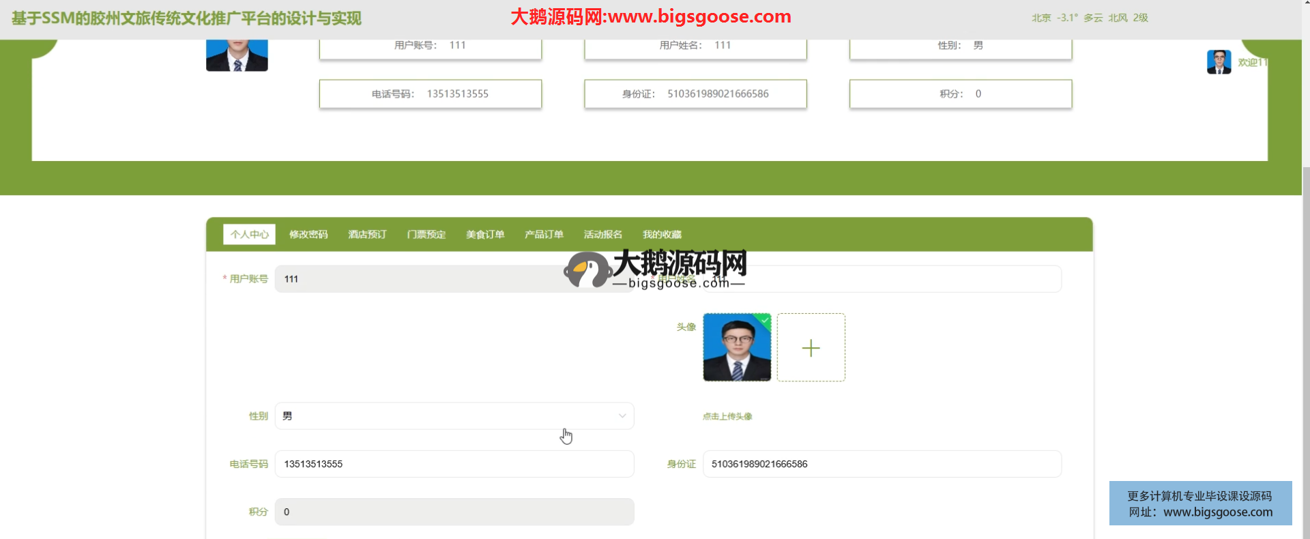1310x539 pixels.
Task: Select the 门票预定 tab
Action: (x=426, y=235)
